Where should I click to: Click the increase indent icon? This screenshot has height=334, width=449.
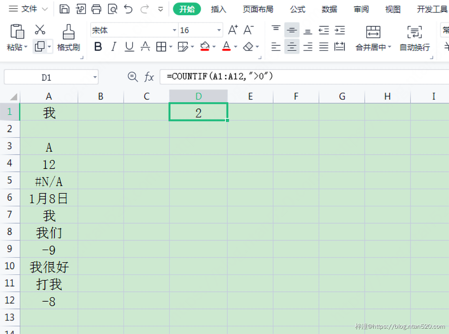339,30
